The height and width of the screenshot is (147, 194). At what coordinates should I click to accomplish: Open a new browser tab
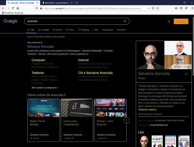click(x=77, y=3)
